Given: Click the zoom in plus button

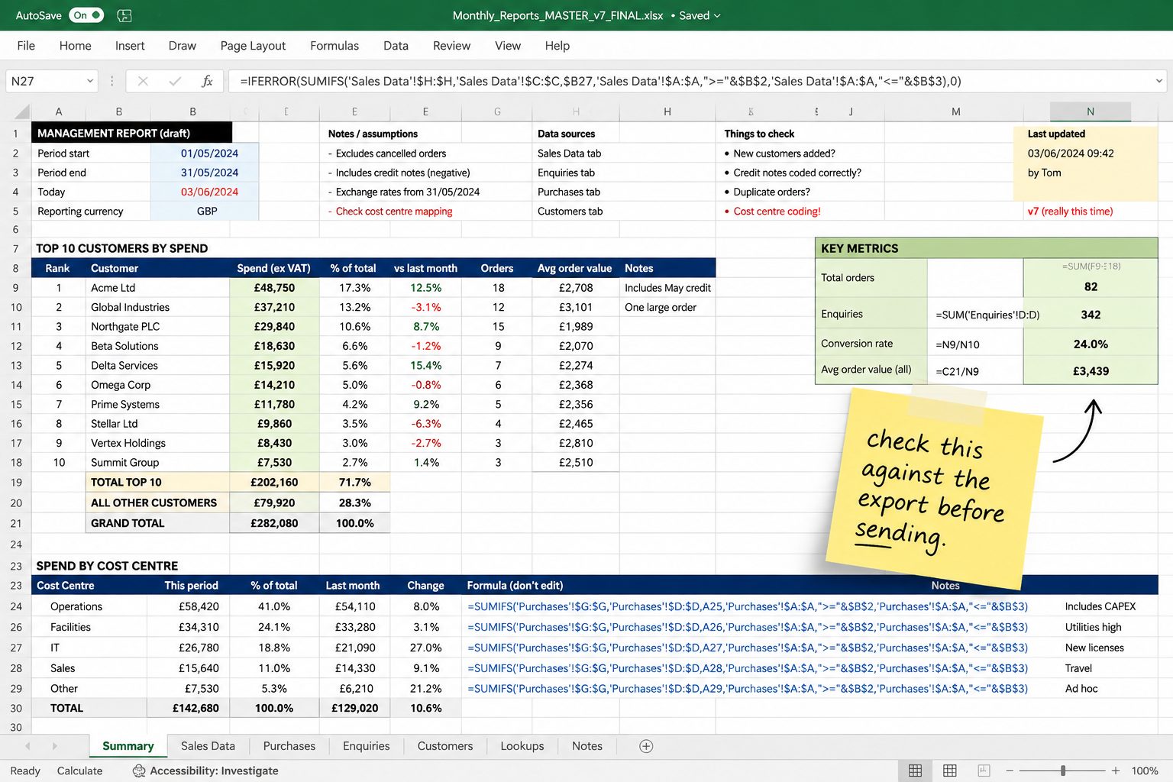Looking at the screenshot, I should tap(1116, 771).
